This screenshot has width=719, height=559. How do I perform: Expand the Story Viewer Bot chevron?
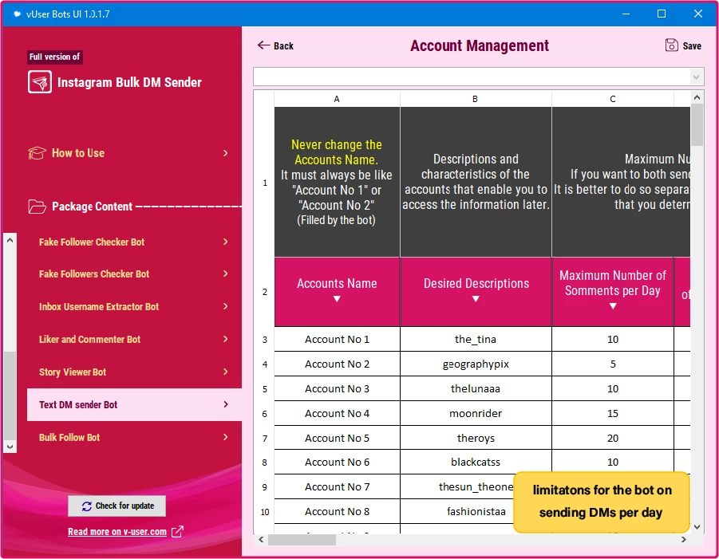coord(226,372)
